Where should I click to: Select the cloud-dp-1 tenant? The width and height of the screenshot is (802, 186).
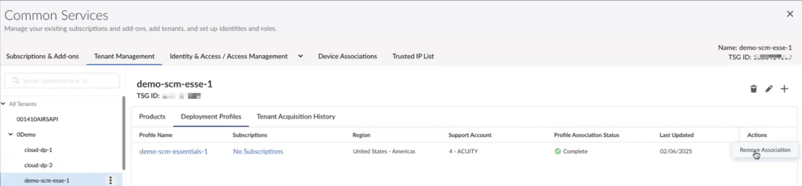pyautogui.click(x=38, y=150)
